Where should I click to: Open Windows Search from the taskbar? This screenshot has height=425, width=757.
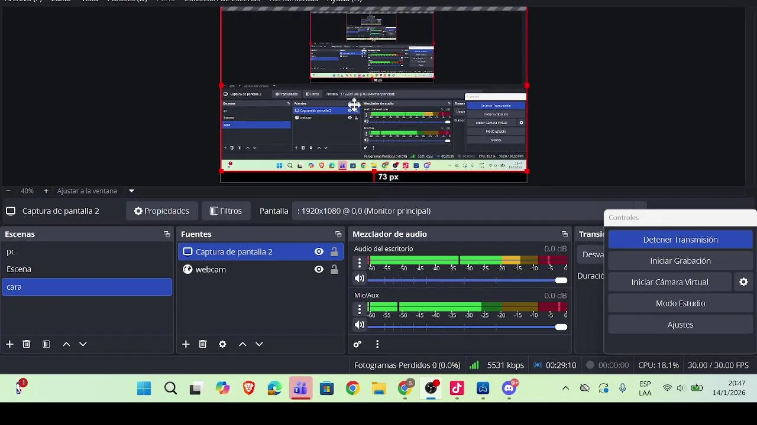click(x=170, y=388)
